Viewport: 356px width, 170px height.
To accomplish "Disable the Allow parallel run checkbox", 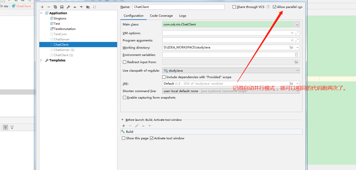I will [x=275, y=7].
